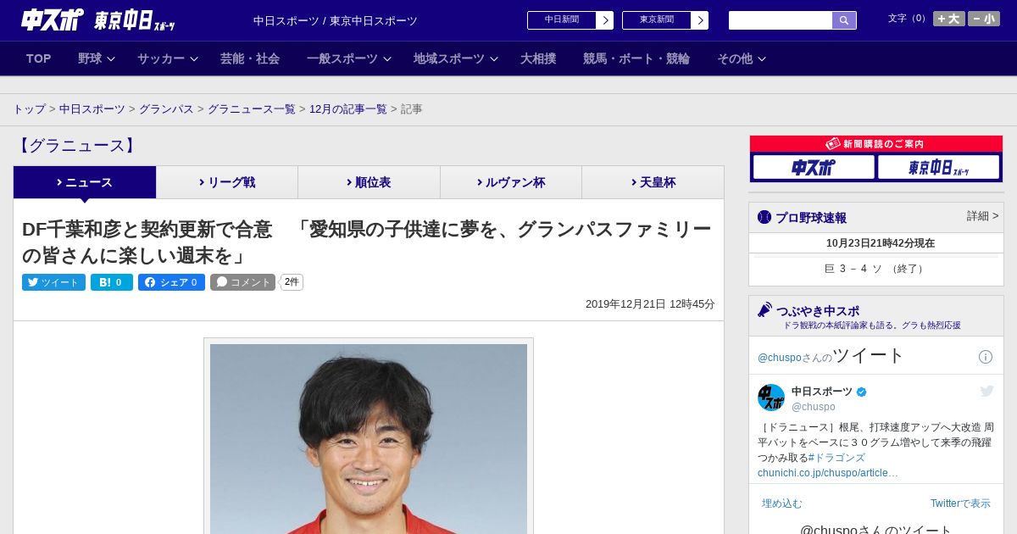Click the 2件 comment count bubble
The height and width of the screenshot is (534, 1017).
coord(292,282)
